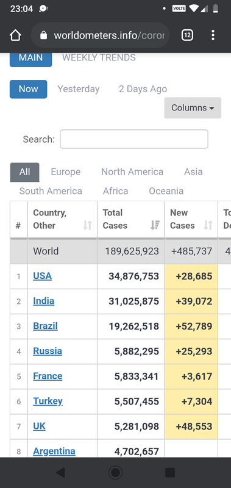This screenshot has height=488, width=231.
Task: Open the France country link
Action: coord(48,376)
